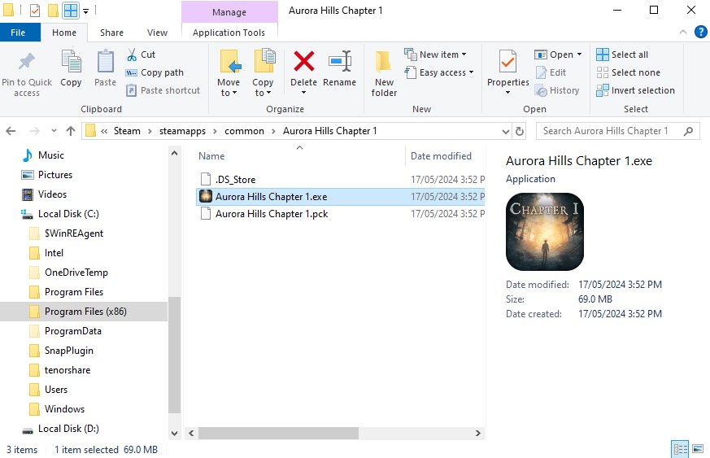Refresh the current folder
710x458 pixels.
point(520,131)
